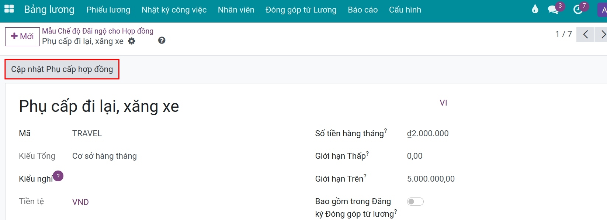Screen dimensions: 607x220
Task: Click Cập nhật Phụ cấp hợp đồng button
Action: (62, 69)
